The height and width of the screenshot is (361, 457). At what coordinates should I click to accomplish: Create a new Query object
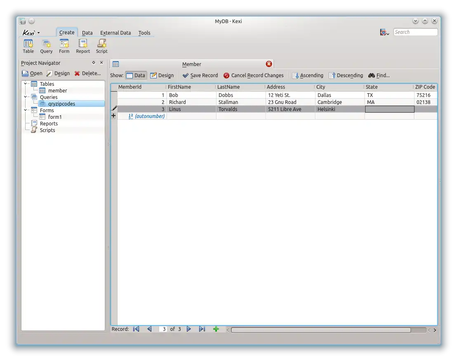46,45
